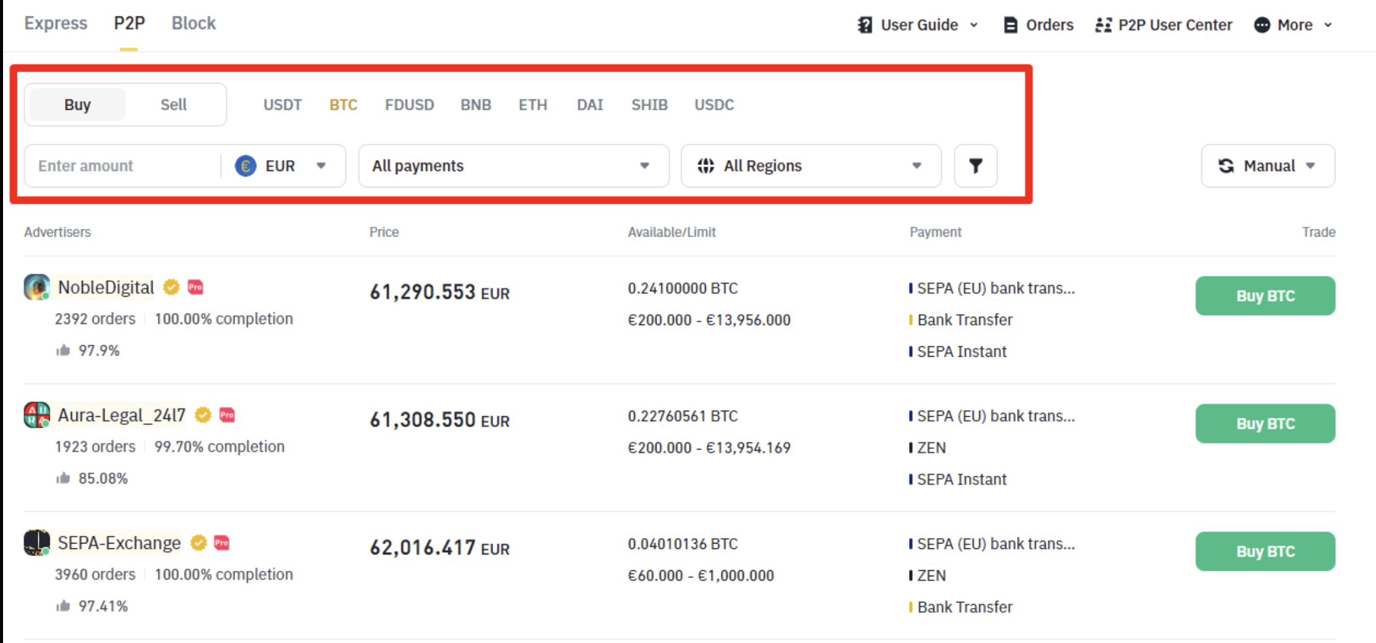Switch to the Block tab
The width and height of the screenshot is (1376, 643).
click(193, 23)
